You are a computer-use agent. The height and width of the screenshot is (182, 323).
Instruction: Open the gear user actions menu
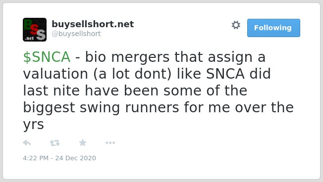pos(236,25)
